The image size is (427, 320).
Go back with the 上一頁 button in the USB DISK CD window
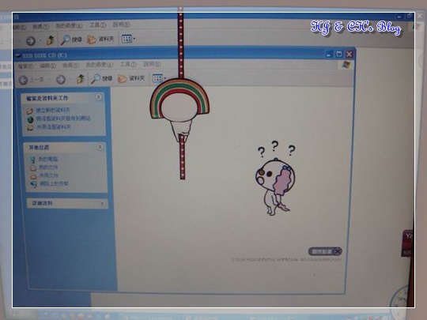pyautogui.click(x=32, y=80)
